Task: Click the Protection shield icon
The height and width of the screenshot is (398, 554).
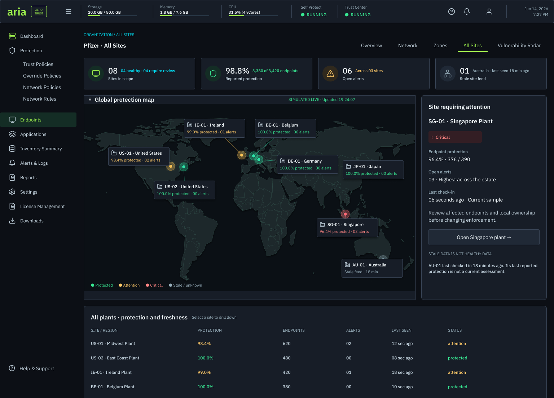Action: click(x=12, y=50)
